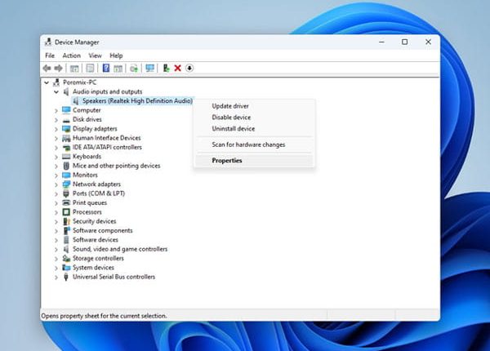Expand the Computer category chevron

point(56,110)
